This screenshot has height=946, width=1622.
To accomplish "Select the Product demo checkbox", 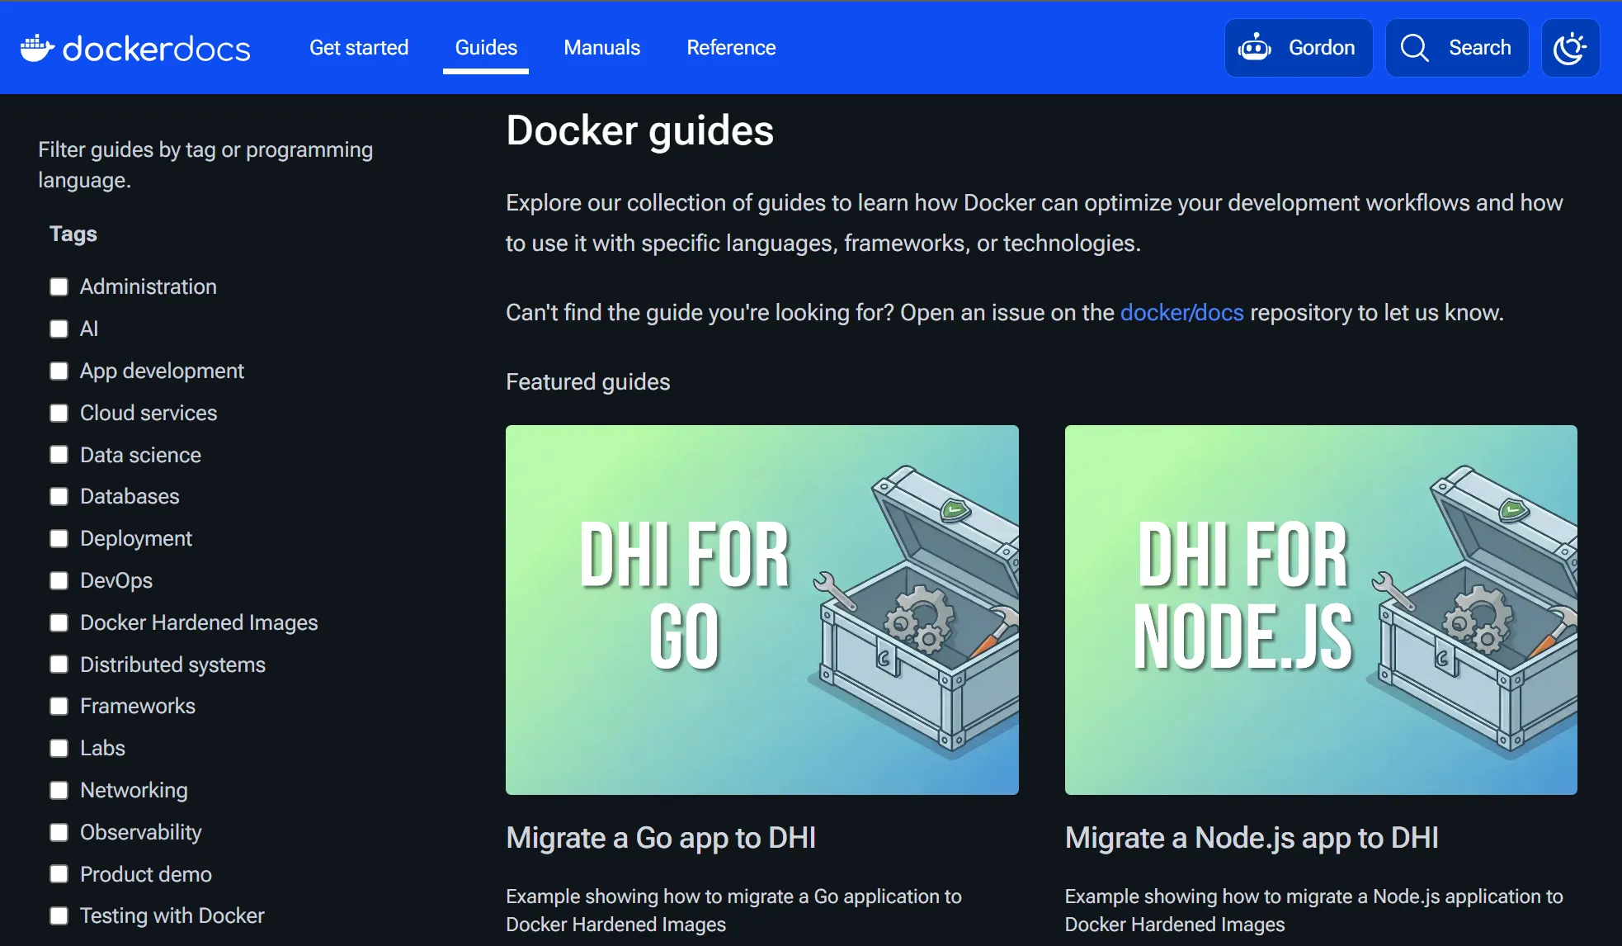I will (x=59, y=874).
